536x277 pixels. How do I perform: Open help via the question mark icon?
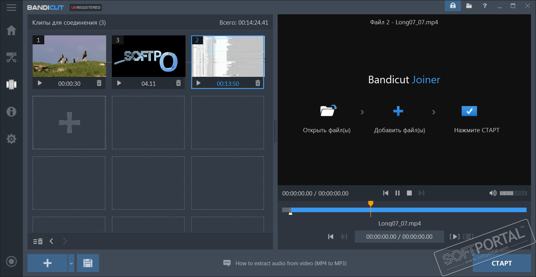(x=485, y=6)
